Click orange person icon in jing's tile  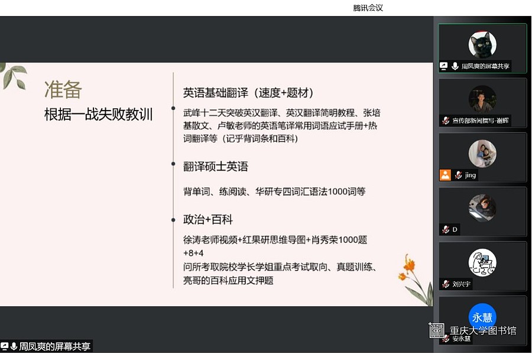coord(445,175)
